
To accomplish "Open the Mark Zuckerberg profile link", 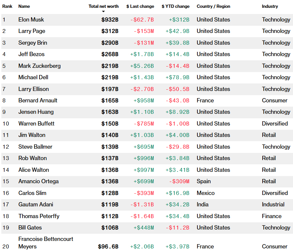I will coord(39,66).
